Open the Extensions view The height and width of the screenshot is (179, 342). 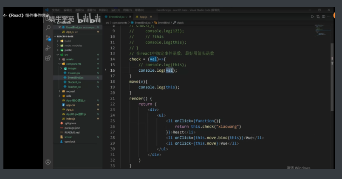pyautogui.click(x=48, y=58)
